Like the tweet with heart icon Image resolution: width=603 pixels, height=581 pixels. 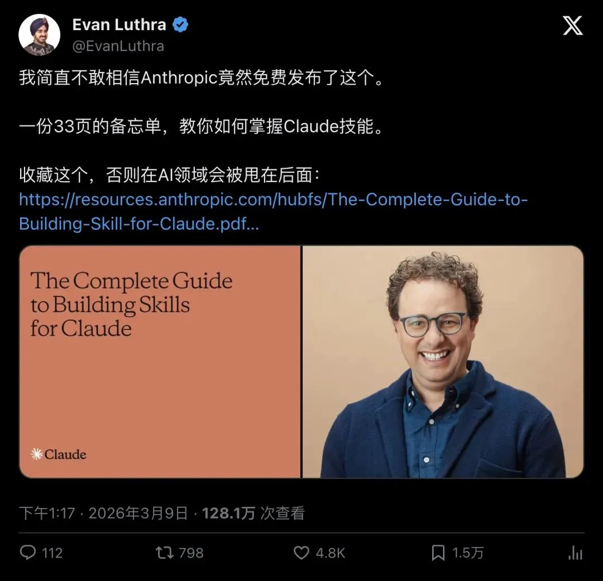[x=301, y=553]
